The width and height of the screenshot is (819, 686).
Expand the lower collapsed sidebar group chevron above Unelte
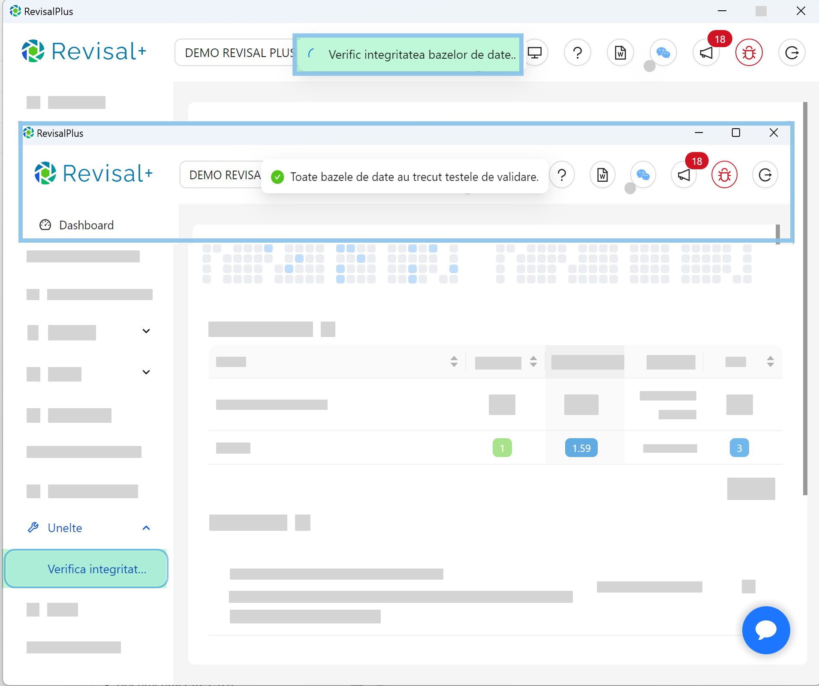pos(146,372)
